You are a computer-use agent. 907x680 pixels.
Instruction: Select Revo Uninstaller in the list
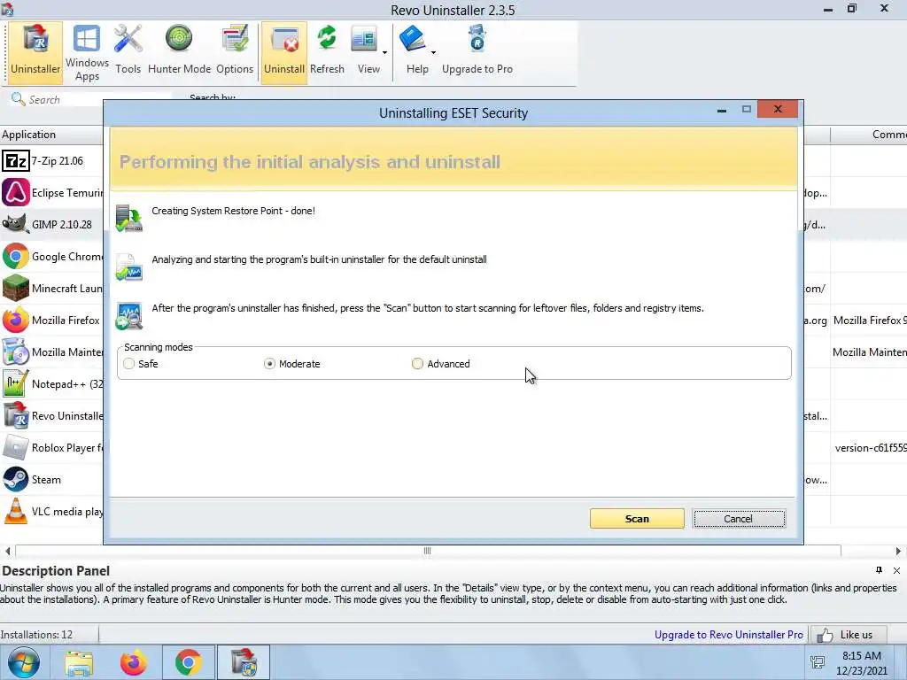[52, 416]
